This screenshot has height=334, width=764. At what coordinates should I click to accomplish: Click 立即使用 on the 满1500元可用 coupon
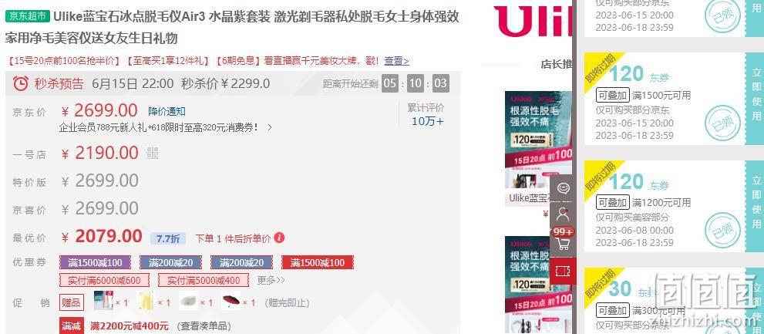(x=756, y=100)
